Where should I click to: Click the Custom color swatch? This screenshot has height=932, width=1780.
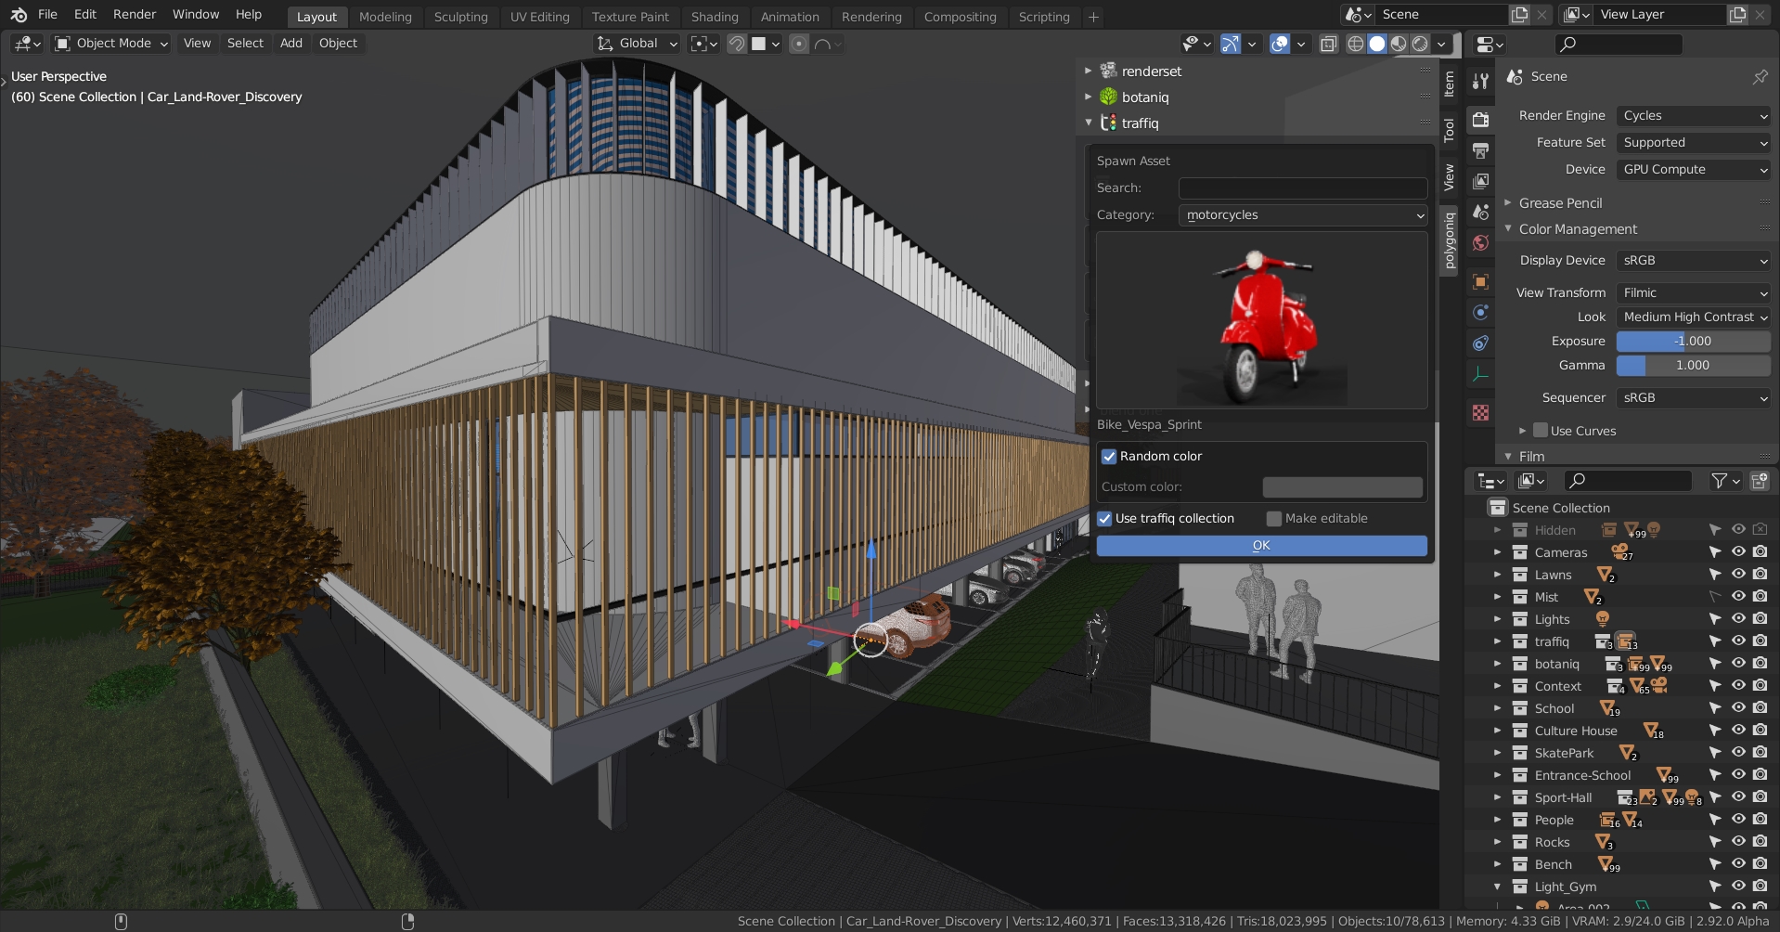[1342, 486]
